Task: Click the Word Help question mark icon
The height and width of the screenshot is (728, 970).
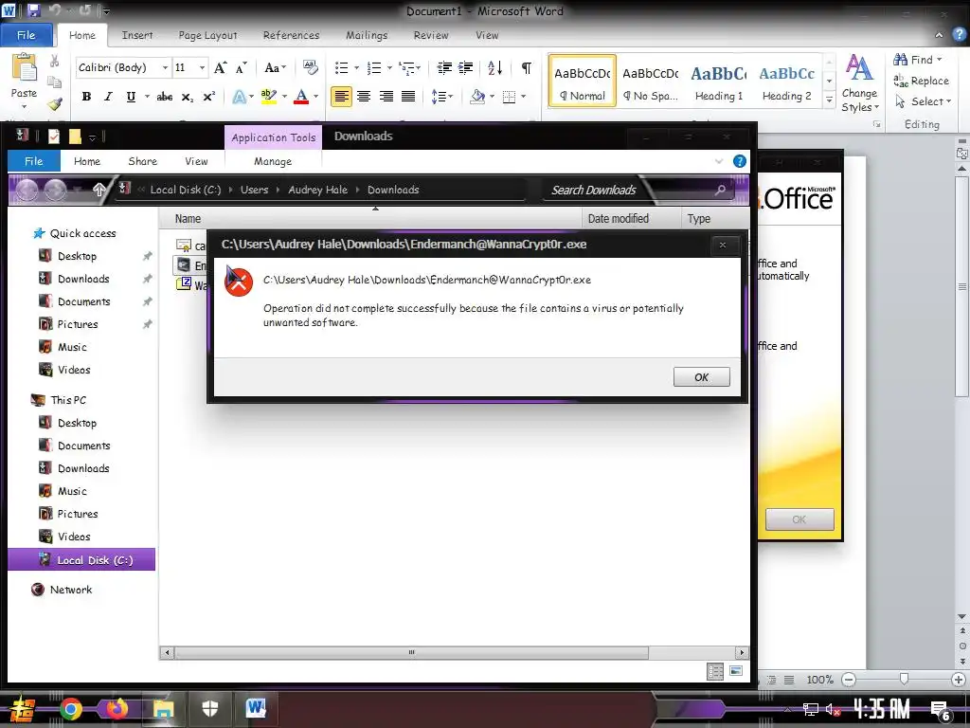Action: pyautogui.click(x=959, y=35)
